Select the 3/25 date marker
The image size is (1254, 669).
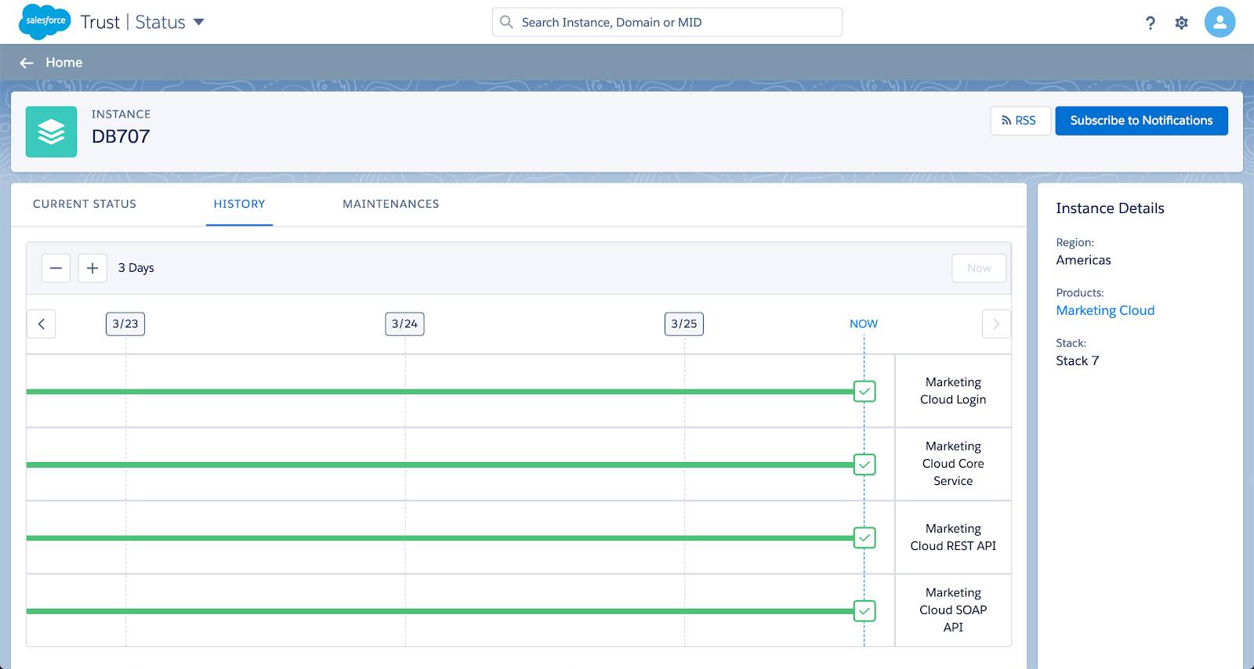pyautogui.click(x=684, y=324)
